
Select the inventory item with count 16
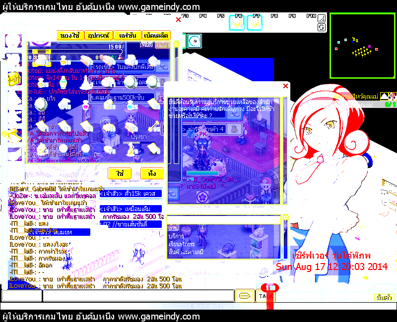coord(154,60)
